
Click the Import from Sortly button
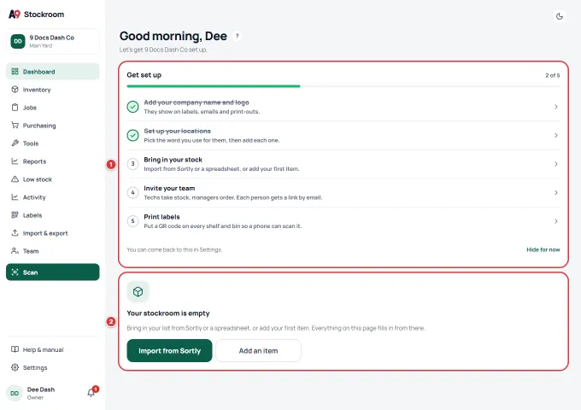pyautogui.click(x=169, y=351)
